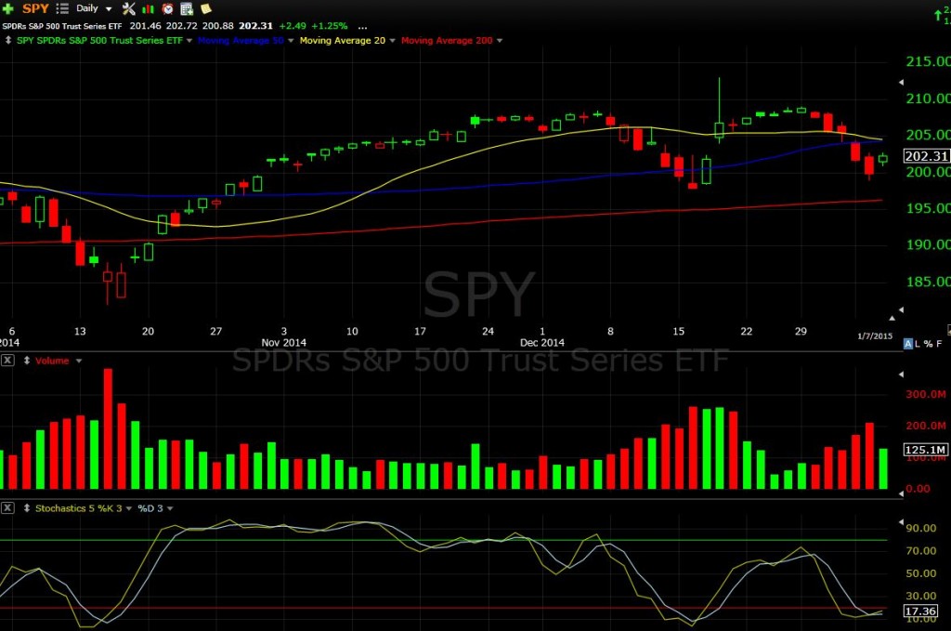Open the symbol list icon beside SPY
Image resolution: width=951 pixels, height=631 pixels.
62,8
